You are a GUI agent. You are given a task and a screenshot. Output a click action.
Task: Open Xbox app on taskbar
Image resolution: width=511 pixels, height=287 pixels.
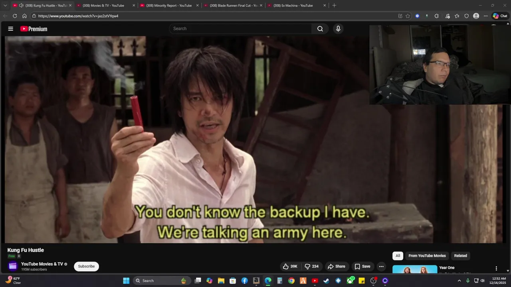click(350, 281)
